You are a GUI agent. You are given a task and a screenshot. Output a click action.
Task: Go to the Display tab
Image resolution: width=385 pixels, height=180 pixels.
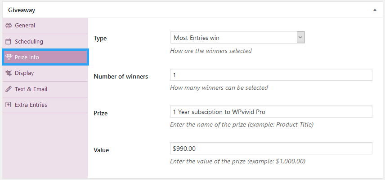pos(45,73)
